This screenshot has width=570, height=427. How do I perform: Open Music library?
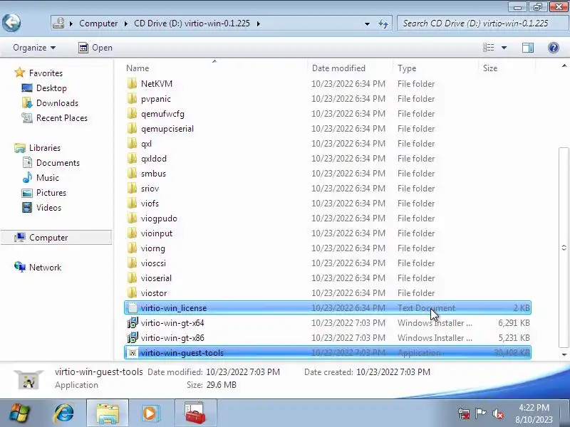(41, 177)
